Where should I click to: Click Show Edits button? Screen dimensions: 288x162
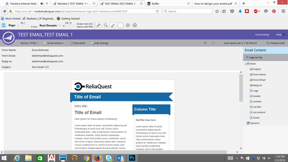tap(78, 43)
